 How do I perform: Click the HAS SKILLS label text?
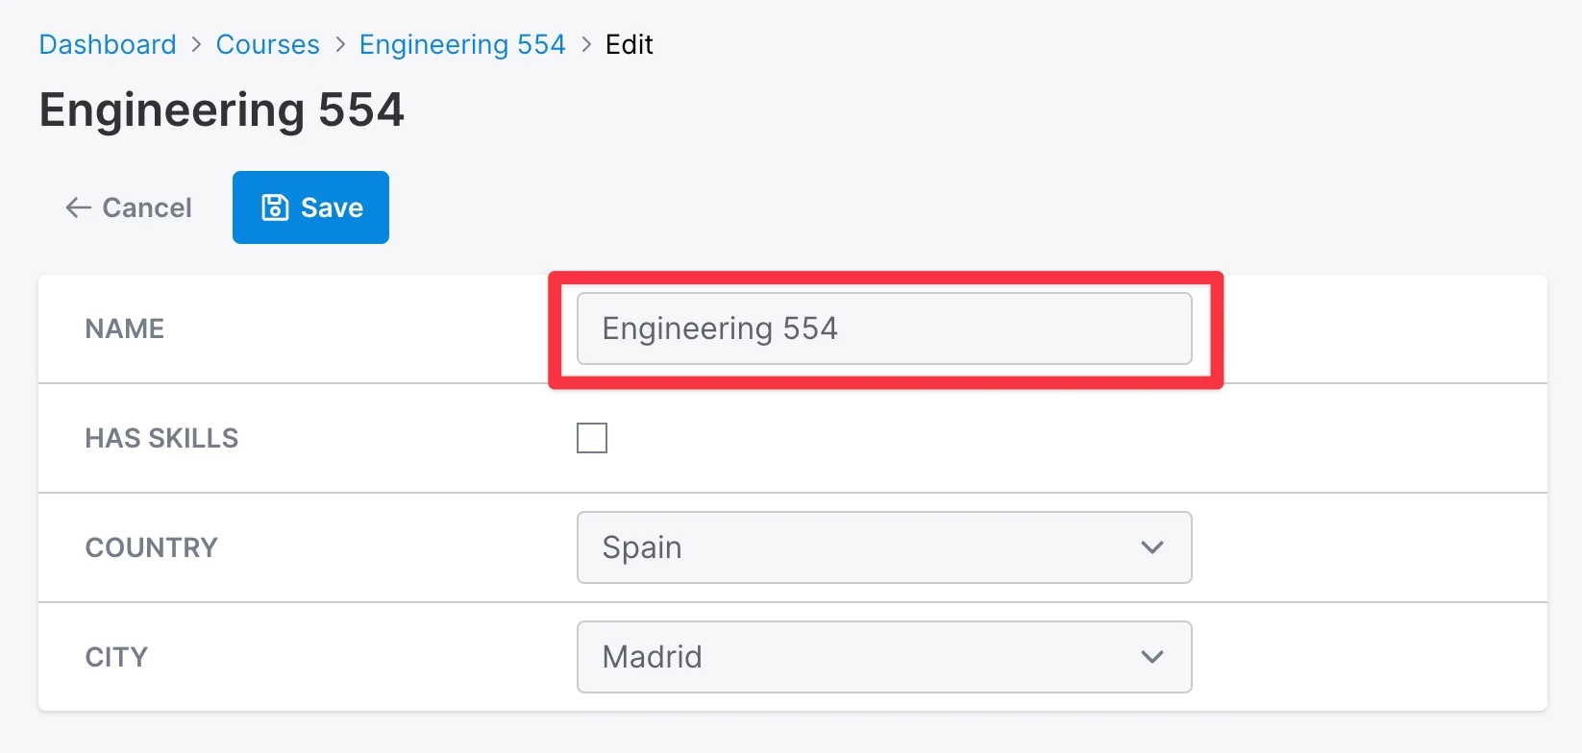pyautogui.click(x=161, y=438)
